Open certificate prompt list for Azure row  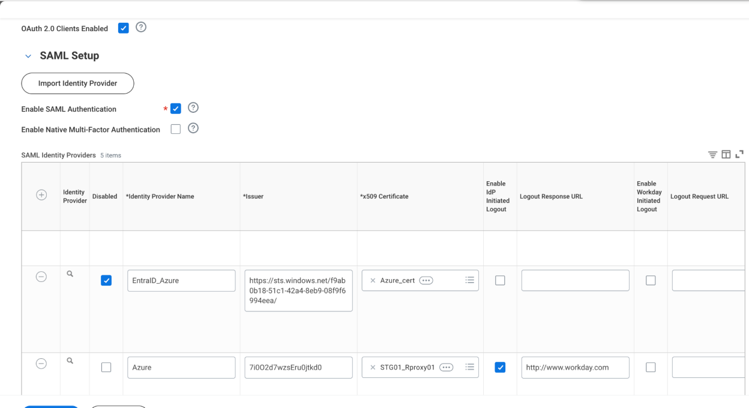(x=470, y=367)
